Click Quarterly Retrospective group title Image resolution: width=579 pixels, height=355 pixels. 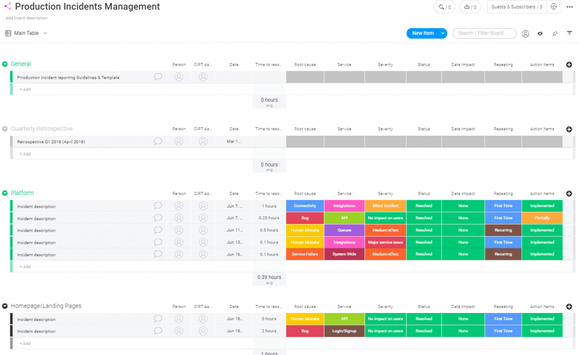(x=41, y=128)
